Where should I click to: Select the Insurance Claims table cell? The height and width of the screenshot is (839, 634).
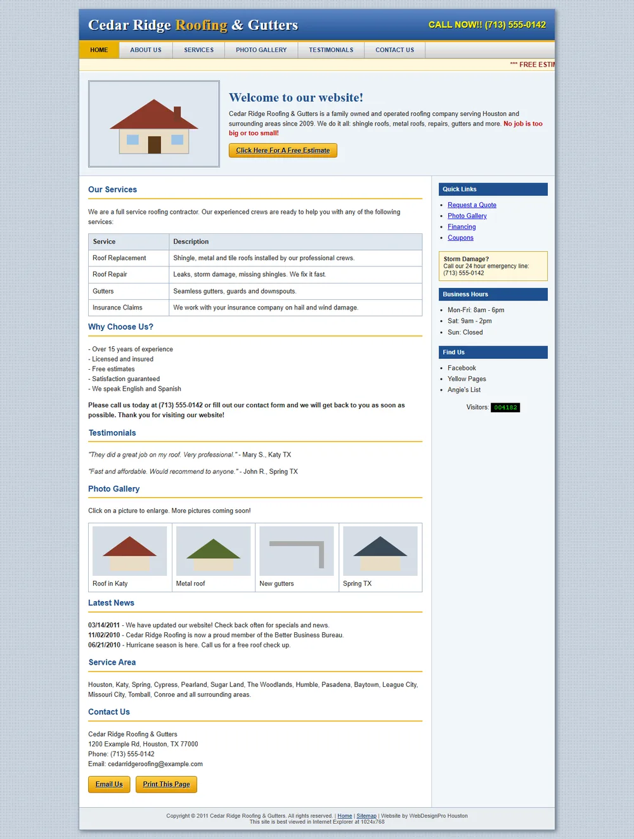pos(129,308)
